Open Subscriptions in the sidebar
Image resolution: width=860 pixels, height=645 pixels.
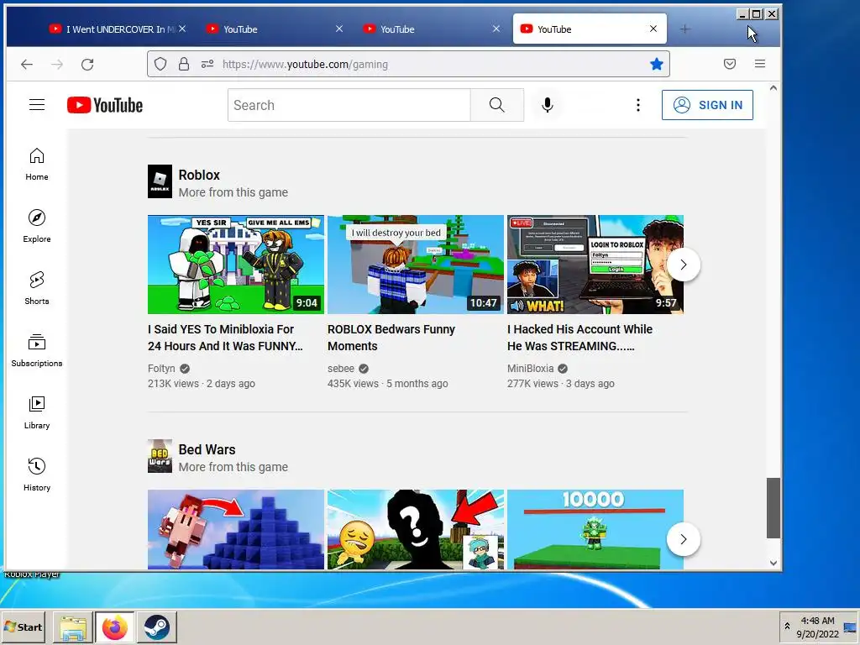click(37, 350)
